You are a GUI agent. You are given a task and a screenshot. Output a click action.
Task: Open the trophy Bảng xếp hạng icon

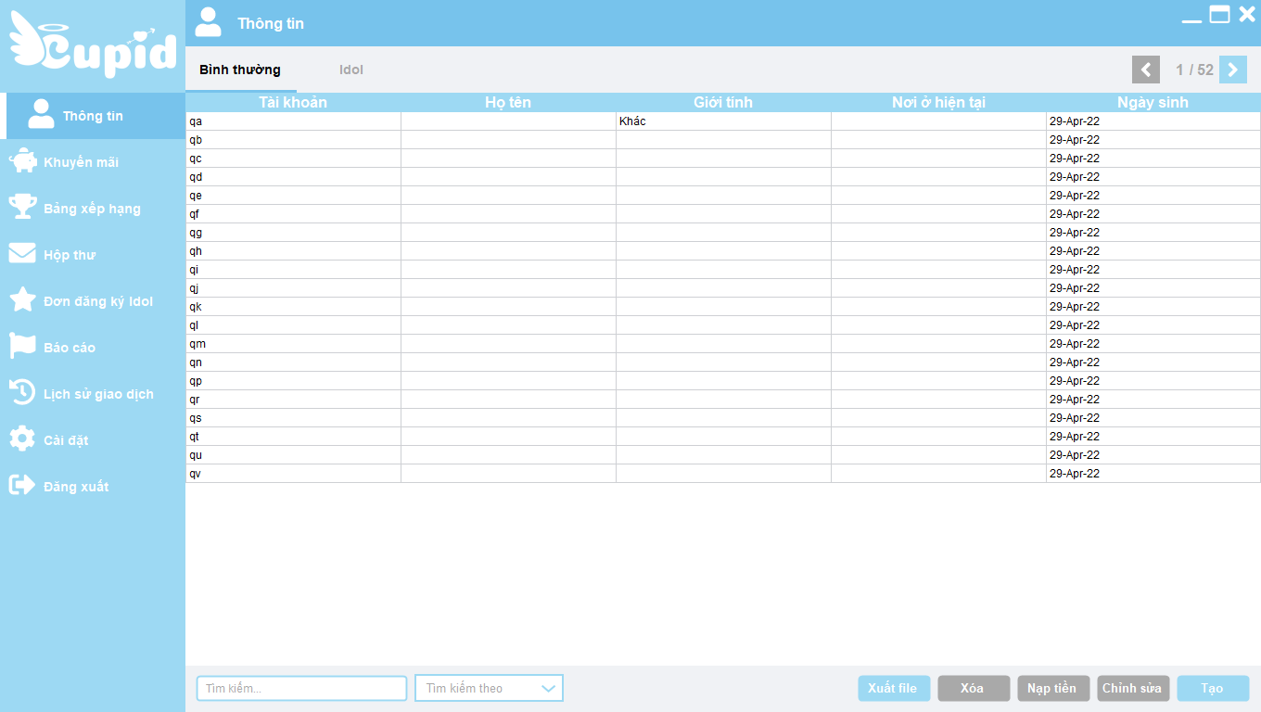(22, 208)
